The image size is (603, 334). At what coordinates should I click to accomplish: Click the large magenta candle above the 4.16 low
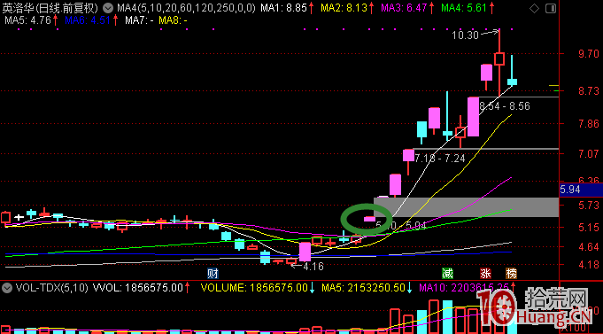pyautogui.click(x=305, y=252)
